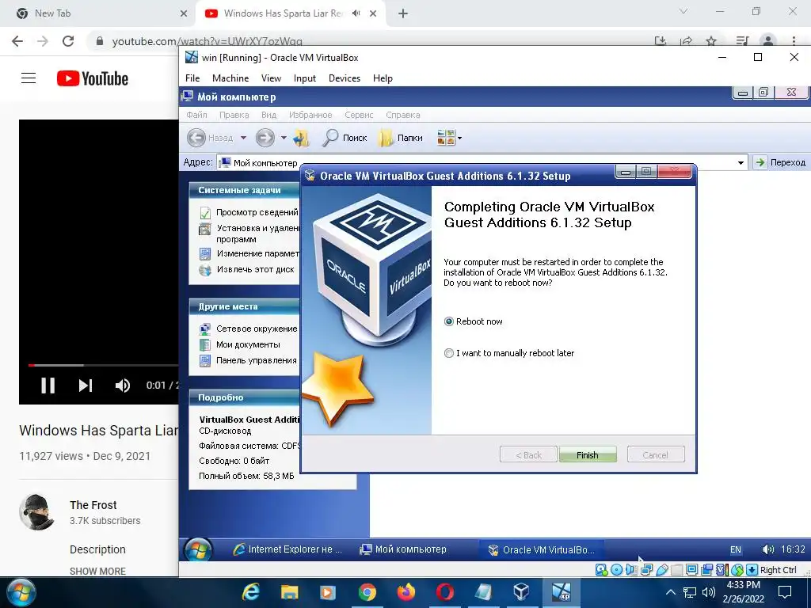
Task: Click the Up folder icon in Explorer toolbar
Action: pos(301,138)
